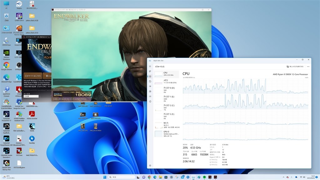Screen dimensions: 320x180
Task: Click the run new task button
Action: coord(295,67)
